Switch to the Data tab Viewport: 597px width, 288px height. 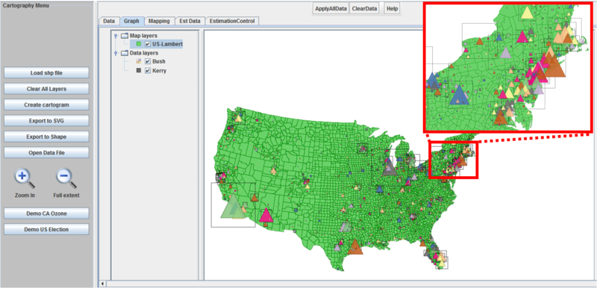pyautogui.click(x=109, y=21)
